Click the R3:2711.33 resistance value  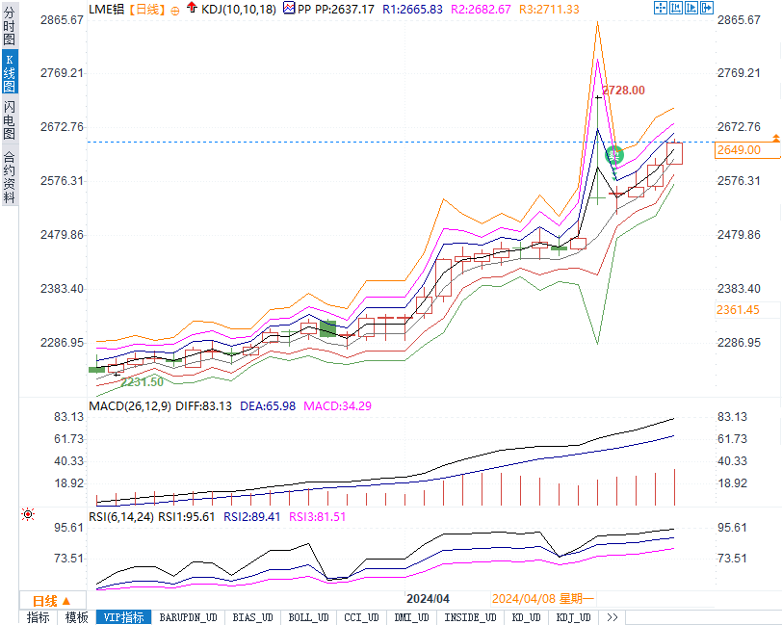[549, 9]
